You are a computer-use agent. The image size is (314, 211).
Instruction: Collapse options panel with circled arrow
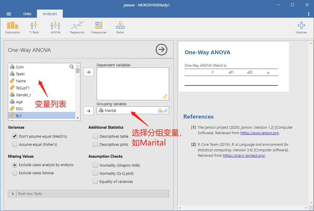click(162, 50)
